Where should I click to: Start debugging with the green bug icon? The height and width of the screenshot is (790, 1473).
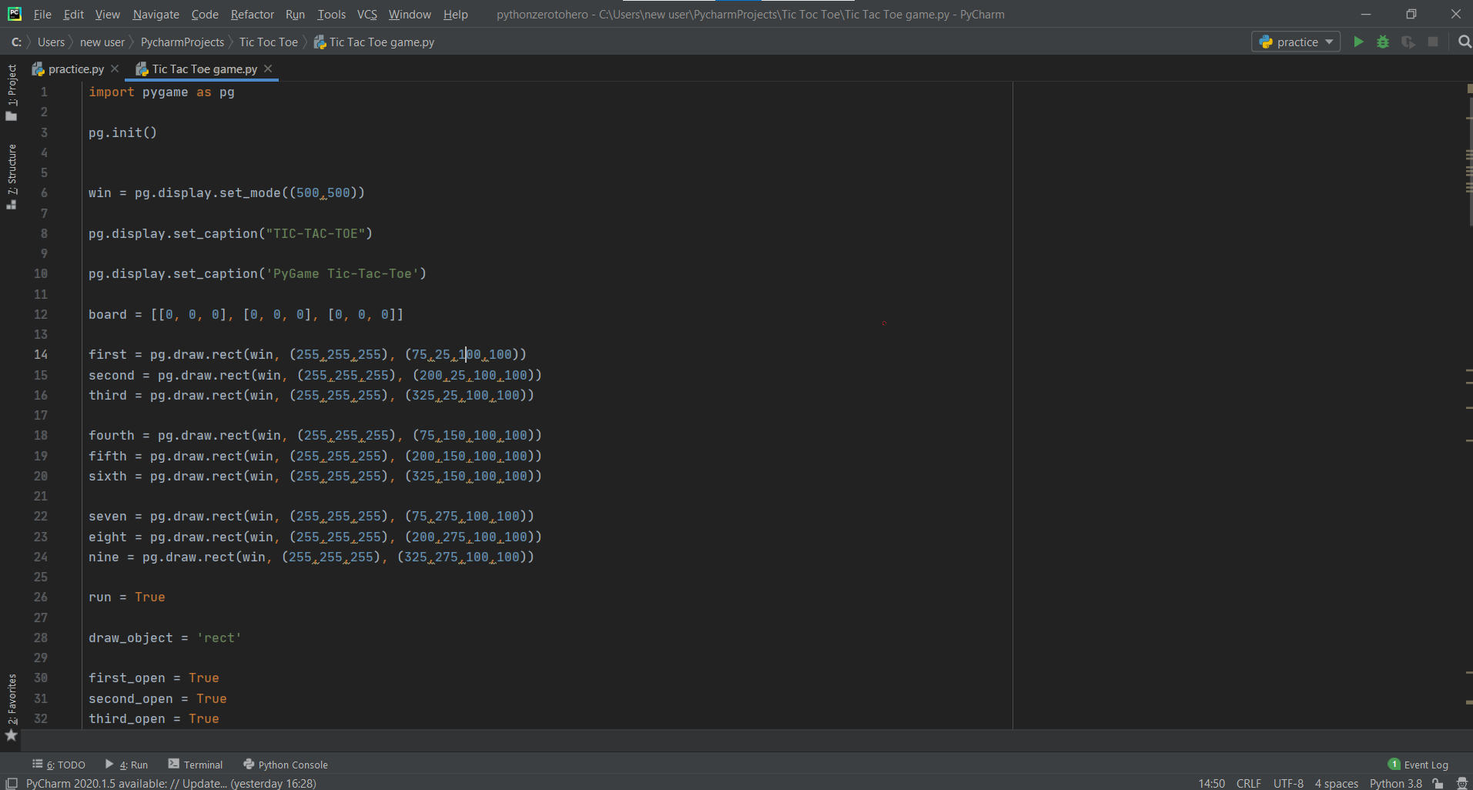[x=1383, y=42]
